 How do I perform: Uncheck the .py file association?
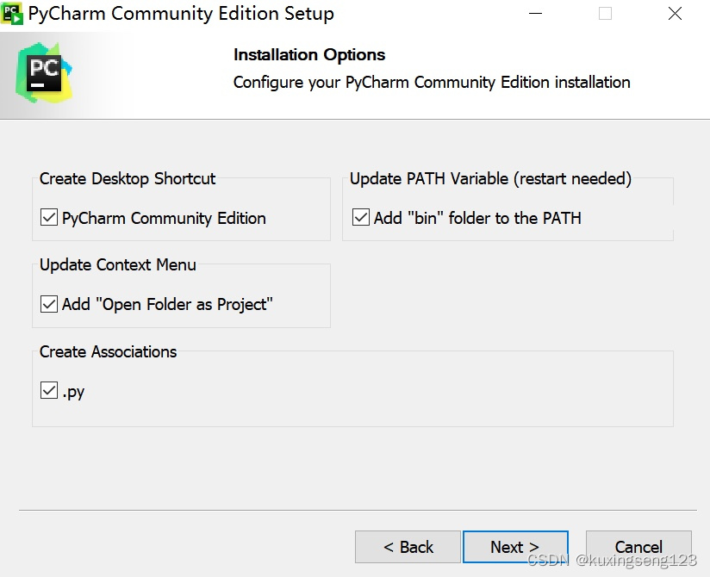pos(49,391)
